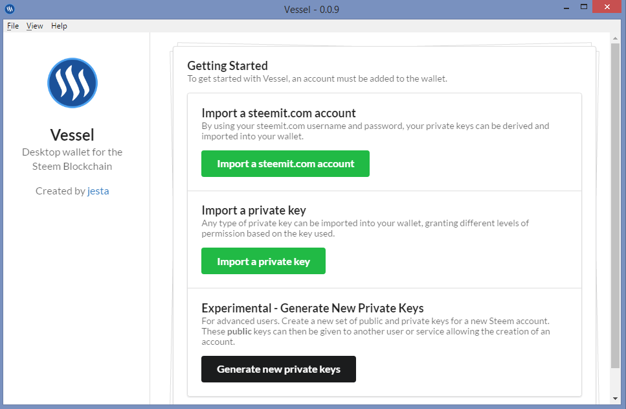Click the scrollbar up arrow
This screenshot has height=409, width=626.
click(615, 38)
